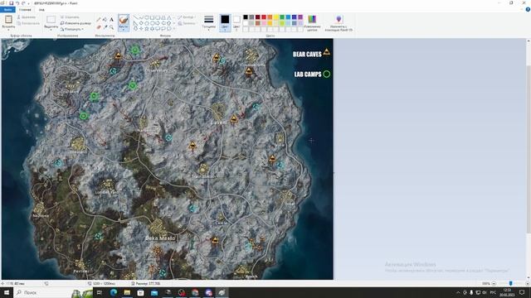Select the Magnifier tool
This screenshot has height=298, width=531.
point(111,26)
